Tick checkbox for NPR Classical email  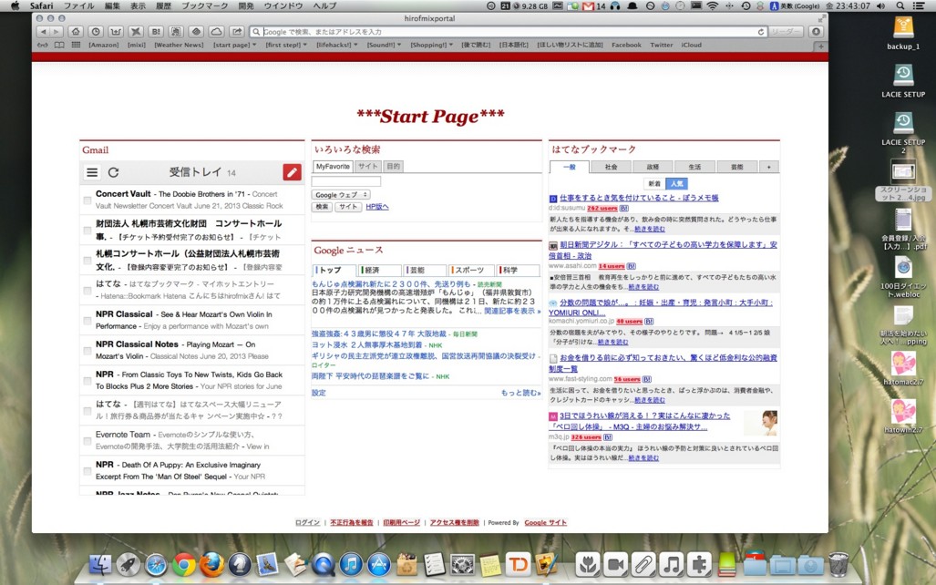click(87, 321)
